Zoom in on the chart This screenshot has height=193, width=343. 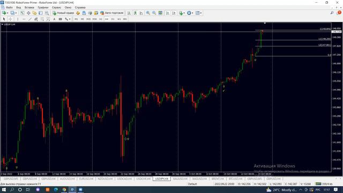click(x=148, y=13)
